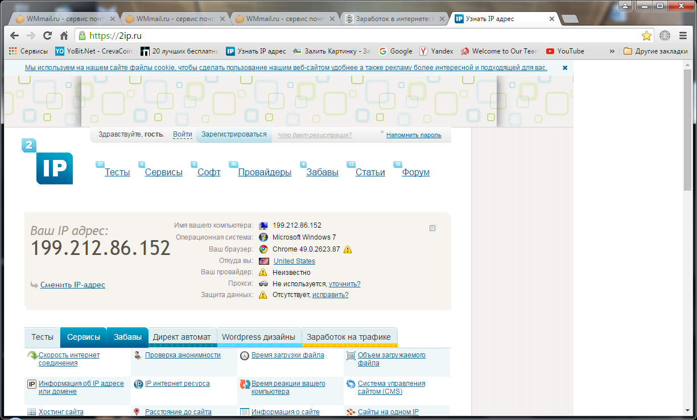Open the Сервисы apps bookmark
697x420 pixels.
(28, 51)
